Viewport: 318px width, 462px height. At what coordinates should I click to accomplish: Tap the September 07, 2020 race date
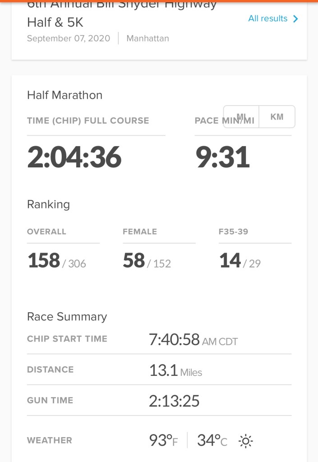pos(69,38)
